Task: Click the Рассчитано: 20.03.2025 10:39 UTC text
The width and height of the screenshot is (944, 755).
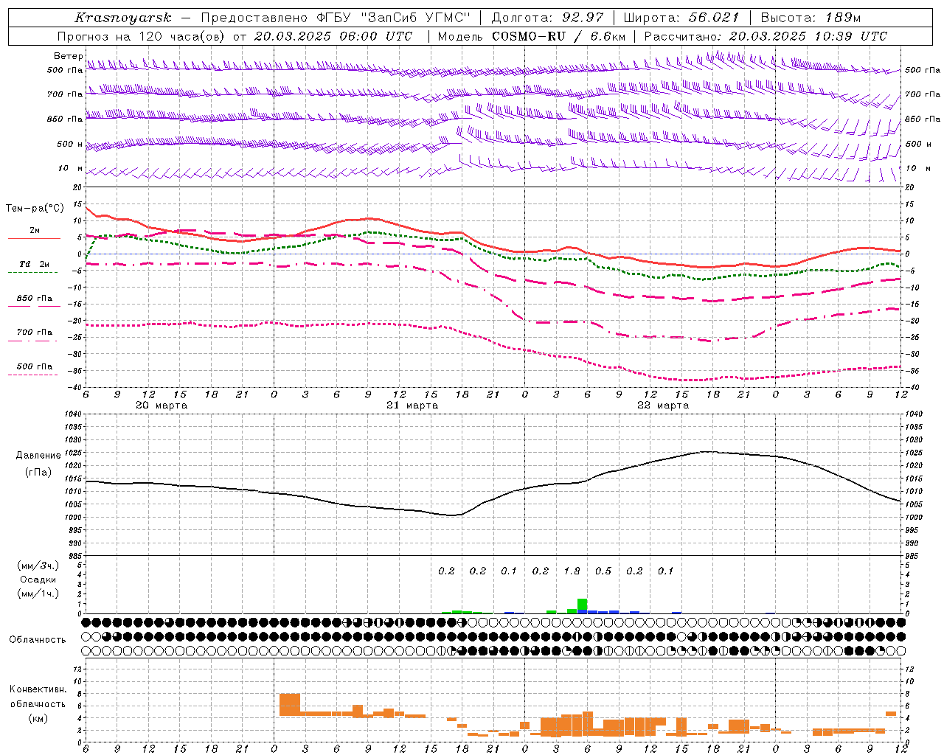Action: 765,36
